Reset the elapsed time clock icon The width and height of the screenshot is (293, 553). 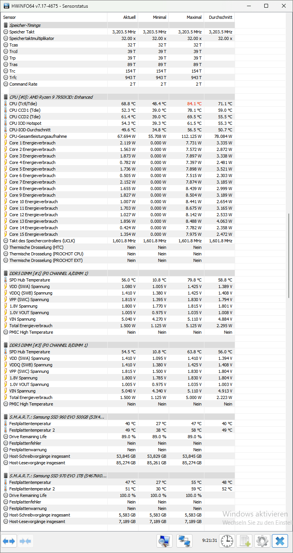227,541
